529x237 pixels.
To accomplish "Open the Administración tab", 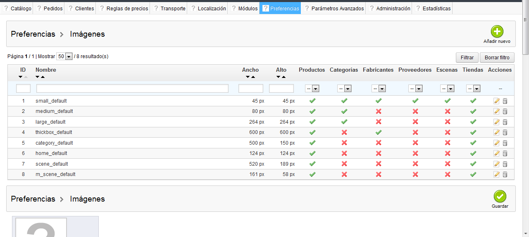I will [x=389, y=8].
